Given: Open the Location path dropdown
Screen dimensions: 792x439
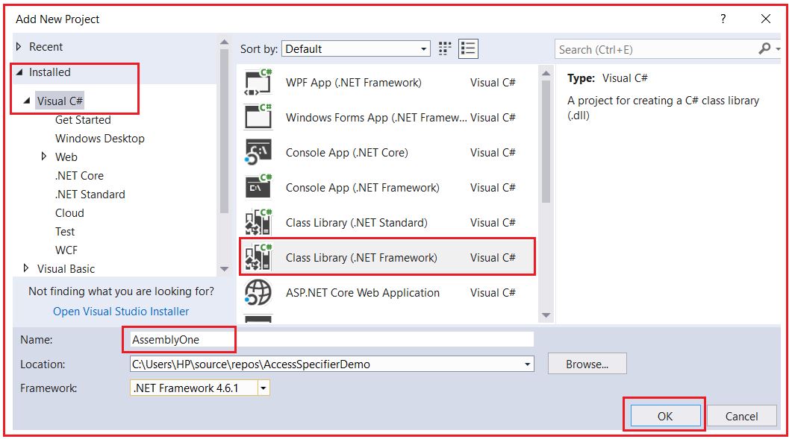Looking at the screenshot, I should [527, 364].
